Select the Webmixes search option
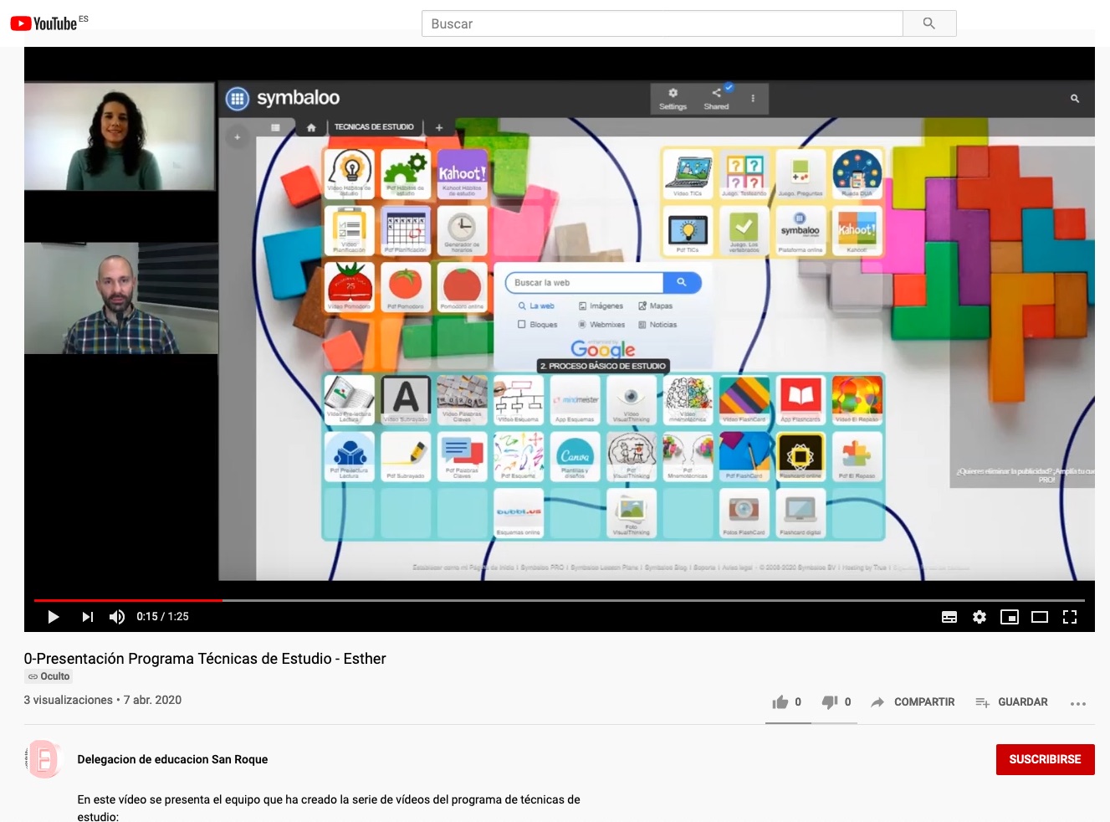The width and height of the screenshot is (1110, 822). click(601, 325)
